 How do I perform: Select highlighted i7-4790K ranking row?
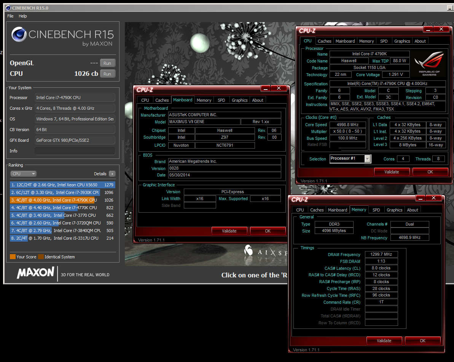point(62,200)
